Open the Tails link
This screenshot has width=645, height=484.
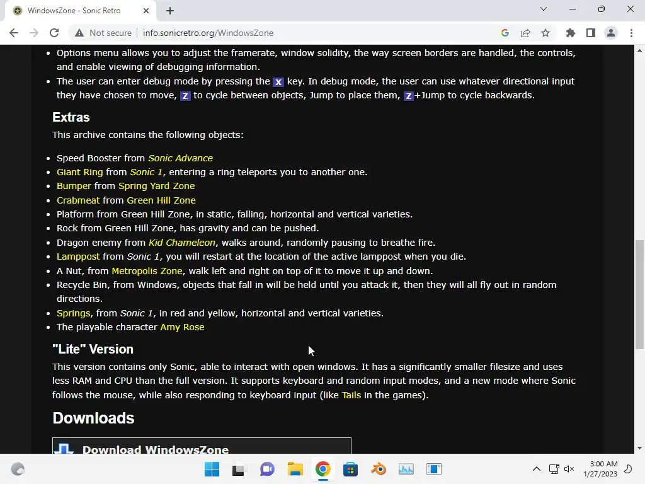[351, 395]
